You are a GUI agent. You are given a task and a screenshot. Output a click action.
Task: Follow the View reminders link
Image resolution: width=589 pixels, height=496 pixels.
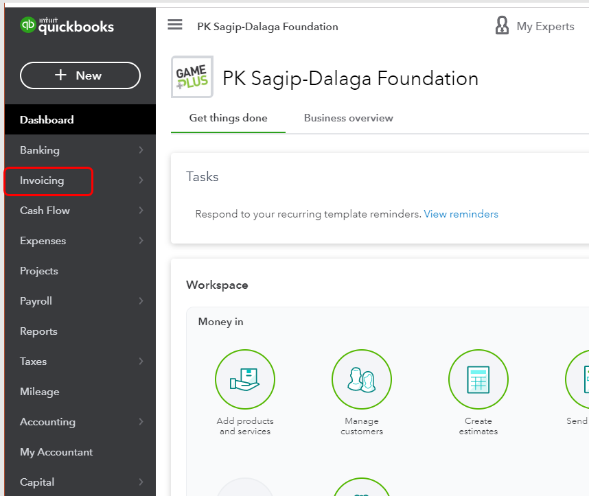[x=461, y=214]
